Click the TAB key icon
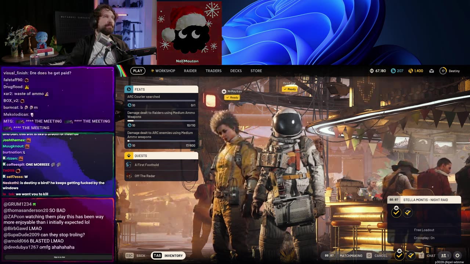 157,256
